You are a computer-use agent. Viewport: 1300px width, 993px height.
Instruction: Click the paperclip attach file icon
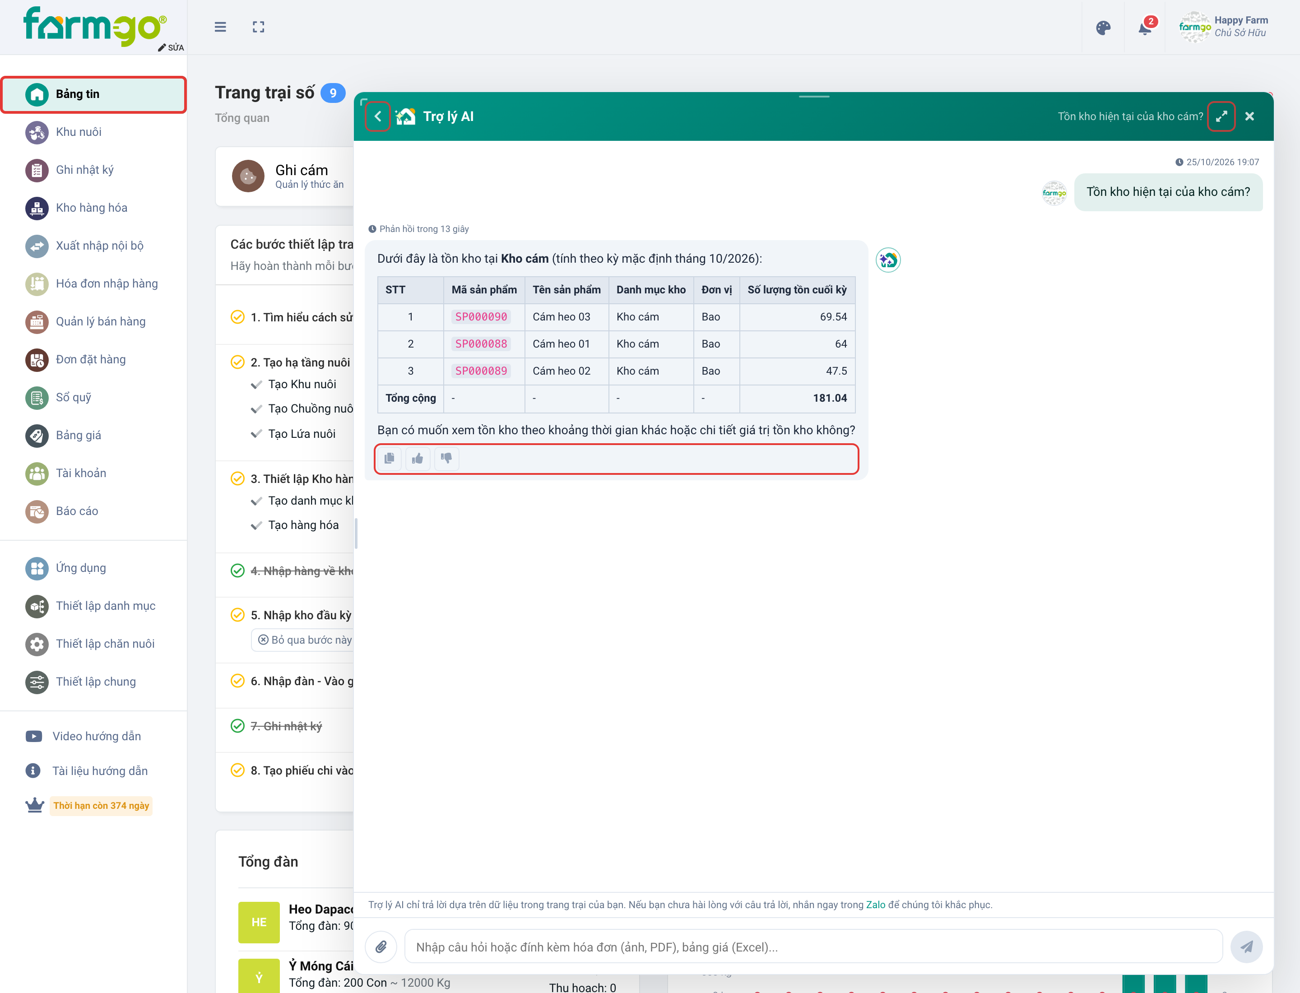[381, 947]
